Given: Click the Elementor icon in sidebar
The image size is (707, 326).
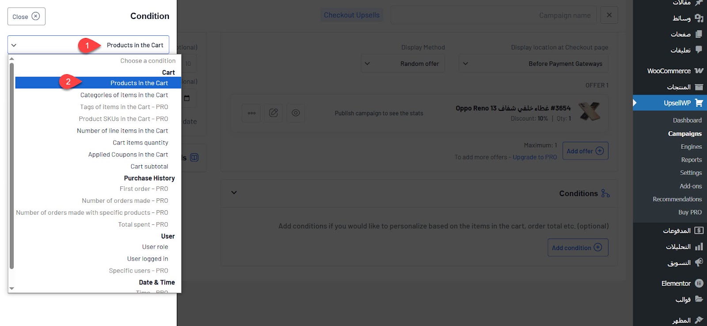Looking at the screenshot, I should pos(699,283).
